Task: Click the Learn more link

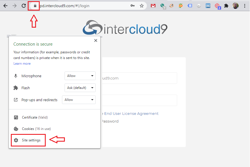Action: coord(22,64)
